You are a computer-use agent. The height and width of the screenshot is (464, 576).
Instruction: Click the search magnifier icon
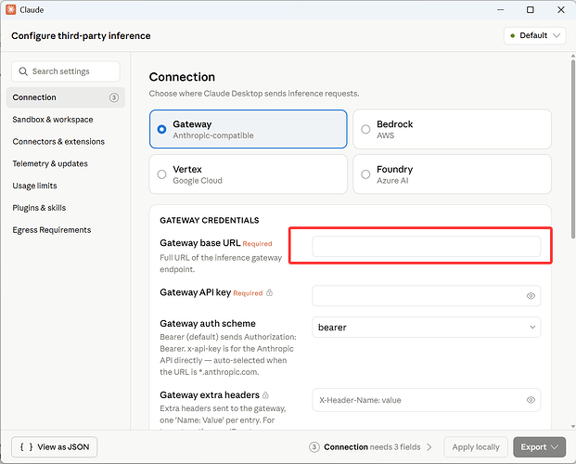pyautogui.click(x=23, y=71)
